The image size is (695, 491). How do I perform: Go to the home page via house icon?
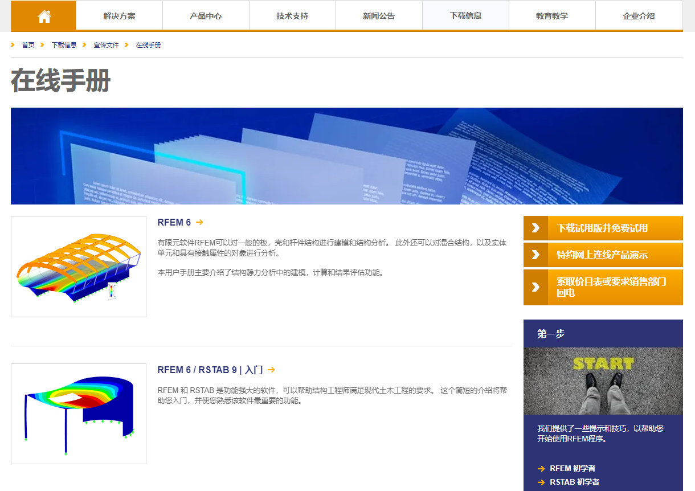(x=44, y=17)
